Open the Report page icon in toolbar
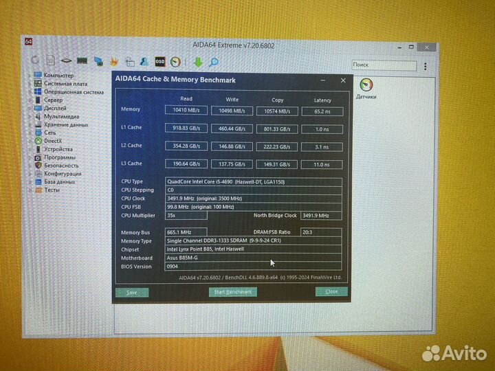 tap(51, 60)
